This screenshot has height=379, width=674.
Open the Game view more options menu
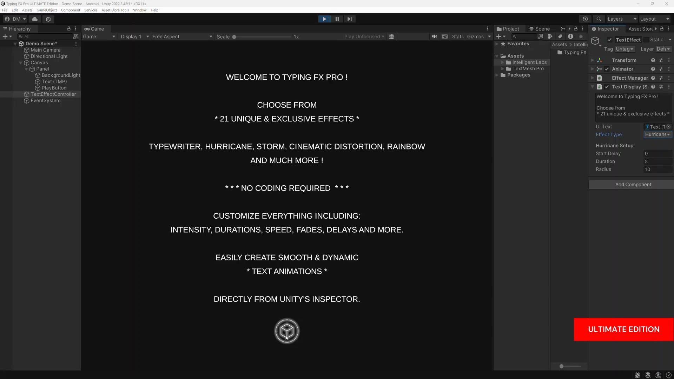click(488, 29)
